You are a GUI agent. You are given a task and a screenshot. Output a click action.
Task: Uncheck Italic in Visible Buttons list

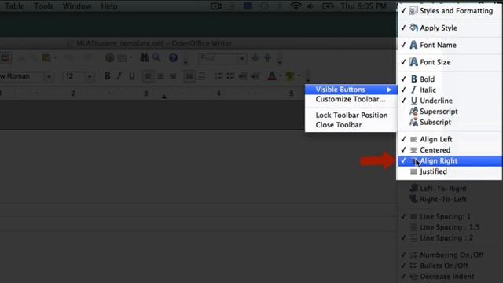point(450,90)
